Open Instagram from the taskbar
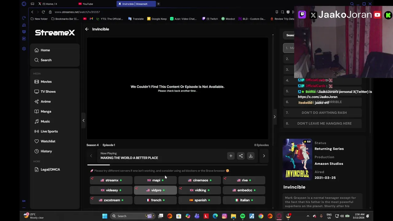 pos(224,216)
